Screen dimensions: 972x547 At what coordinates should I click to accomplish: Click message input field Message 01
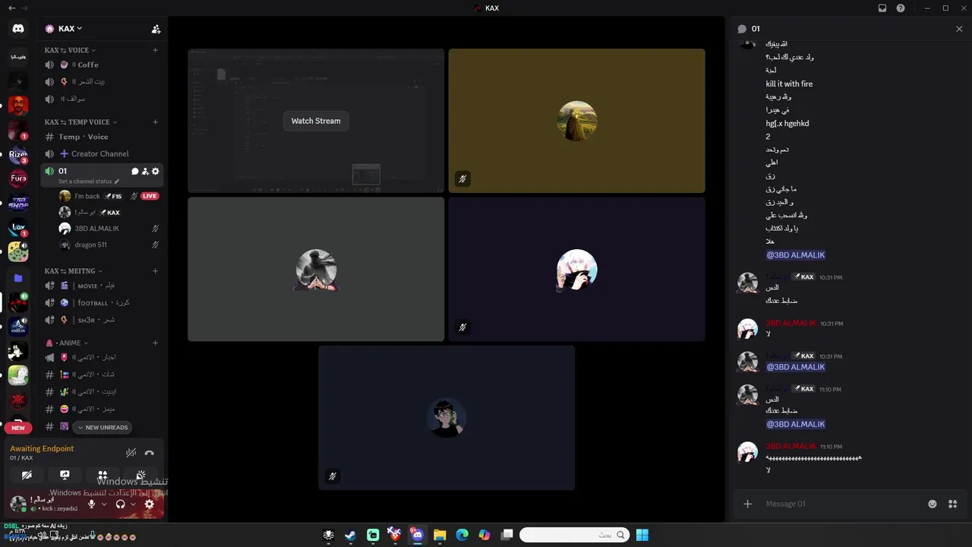[841, 504]
